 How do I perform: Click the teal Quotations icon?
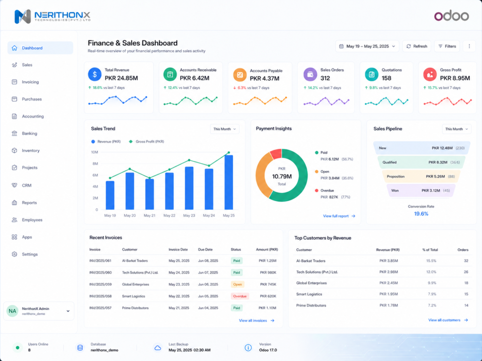coord(371,74)
